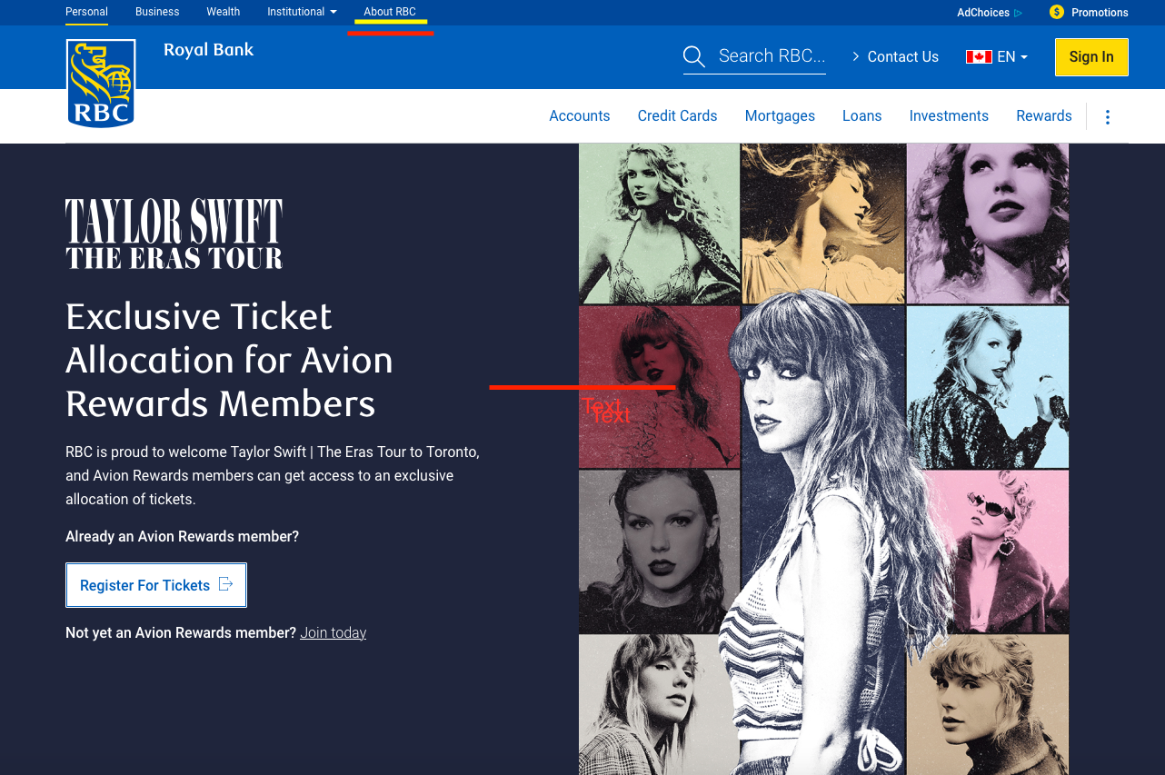The width and height of the screenshot is (1165, 775).
Task: Open the Rewards menu
Action: pyautogui.click(x=1044, y=116)
